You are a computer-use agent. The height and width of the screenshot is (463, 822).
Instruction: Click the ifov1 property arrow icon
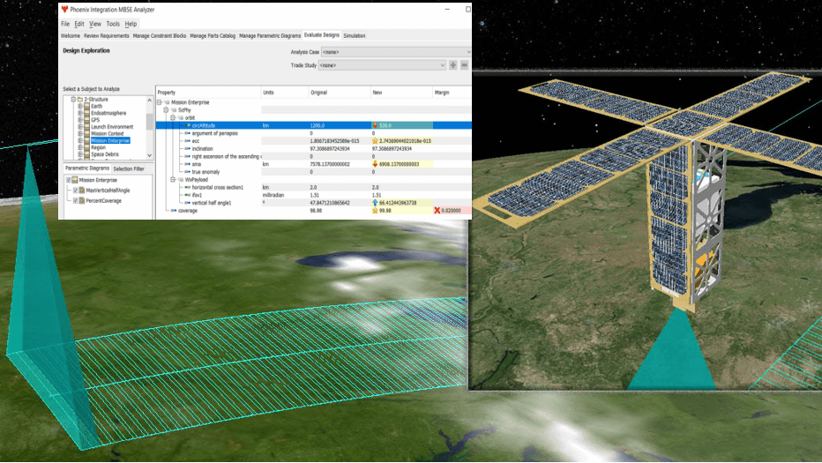point(188,195)
